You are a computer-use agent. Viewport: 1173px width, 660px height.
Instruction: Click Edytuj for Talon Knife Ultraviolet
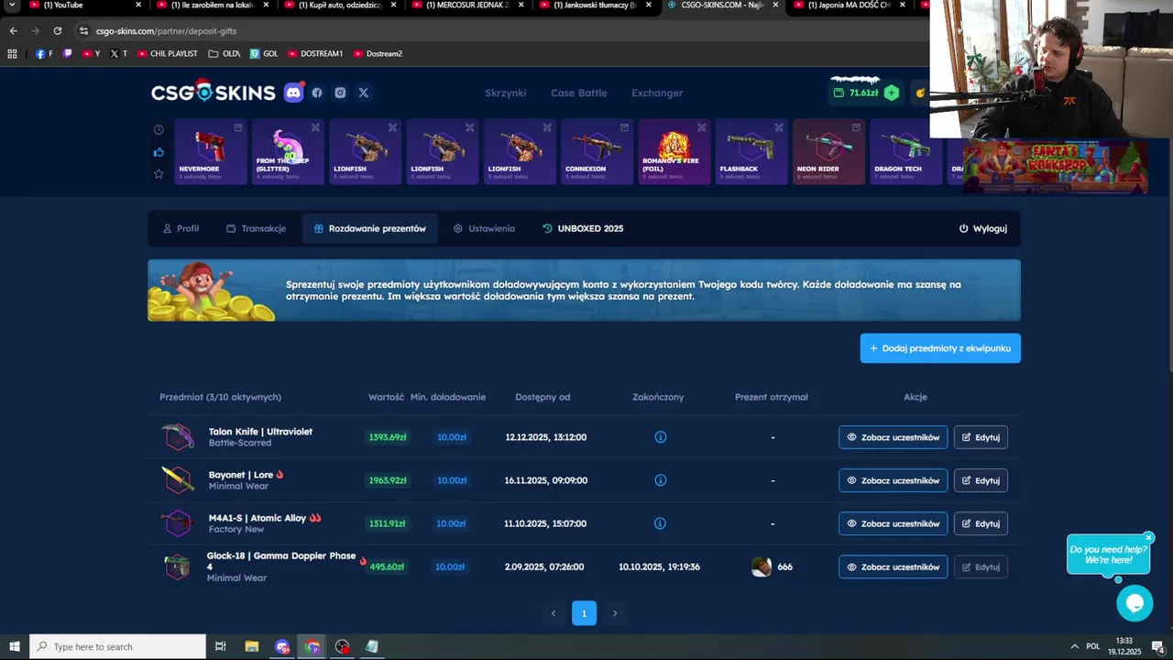[x=981, y=437]
